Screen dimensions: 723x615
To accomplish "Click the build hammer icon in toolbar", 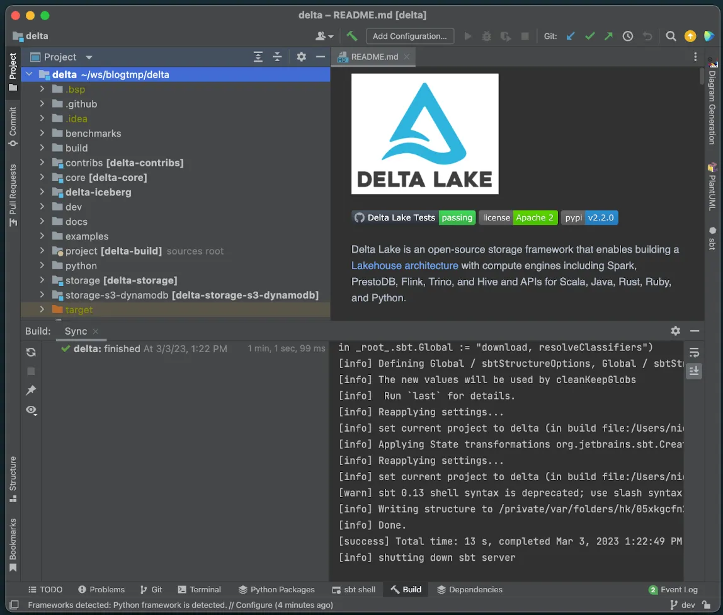I will click(x=352, y=36).
